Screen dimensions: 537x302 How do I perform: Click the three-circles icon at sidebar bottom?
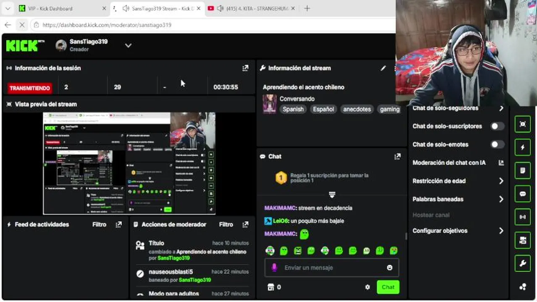[523, 287]
